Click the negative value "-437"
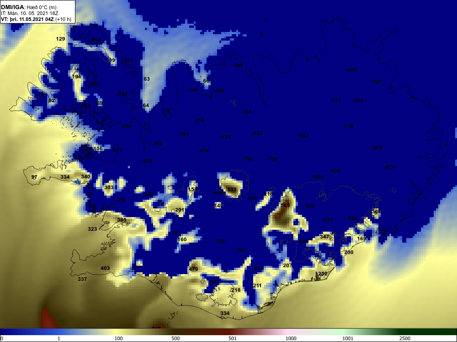Viewport: 457px width, 342px height. click(x=257, y=133)
